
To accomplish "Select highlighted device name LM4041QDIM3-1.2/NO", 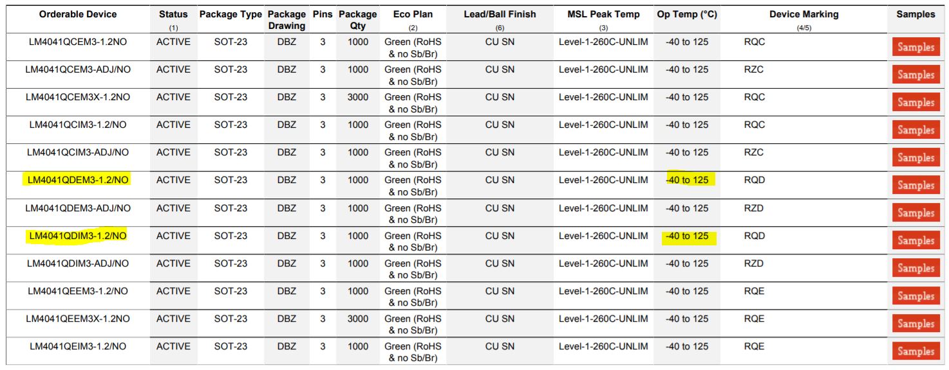I will pyautogui.click(x=78, y=236).
